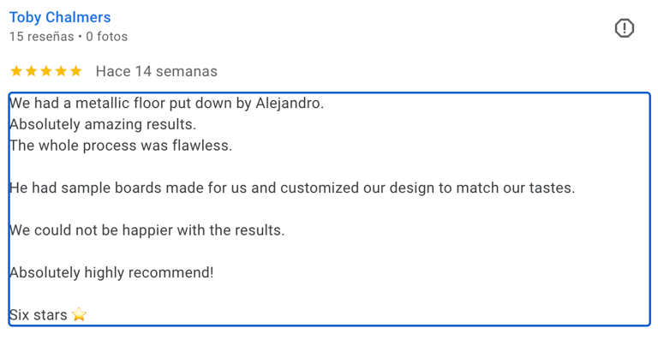Screen dimensions: 658x340
Task: Click the third gold rating star
Action: tap(46, 71)
